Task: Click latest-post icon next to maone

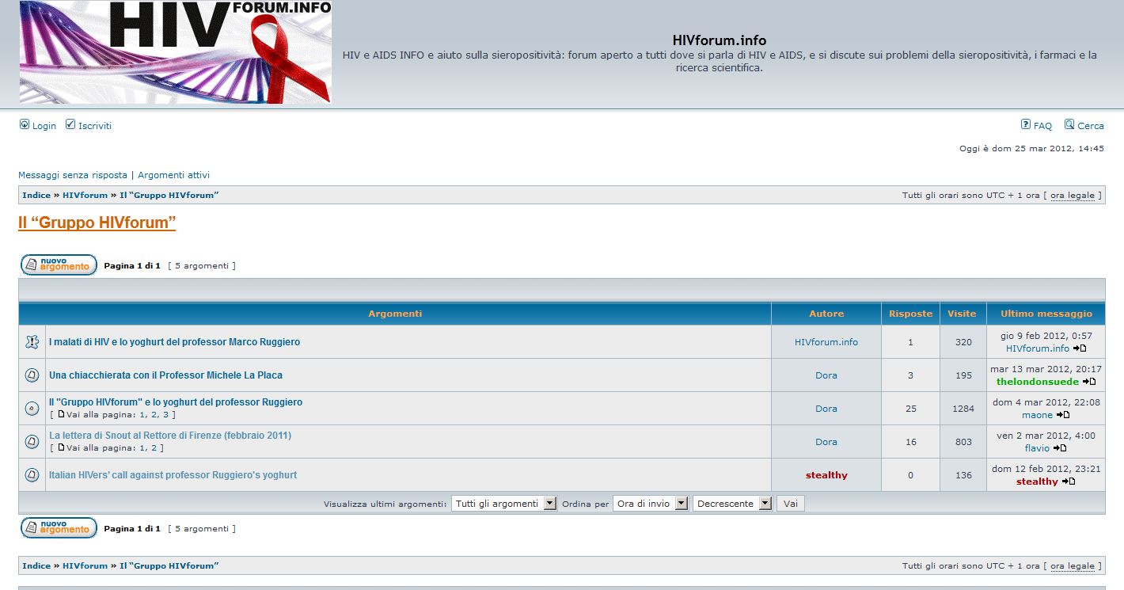Action: [x=1063, y=415]
